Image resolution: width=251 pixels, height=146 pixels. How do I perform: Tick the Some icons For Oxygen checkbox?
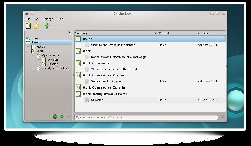click(x=87, y=81)
